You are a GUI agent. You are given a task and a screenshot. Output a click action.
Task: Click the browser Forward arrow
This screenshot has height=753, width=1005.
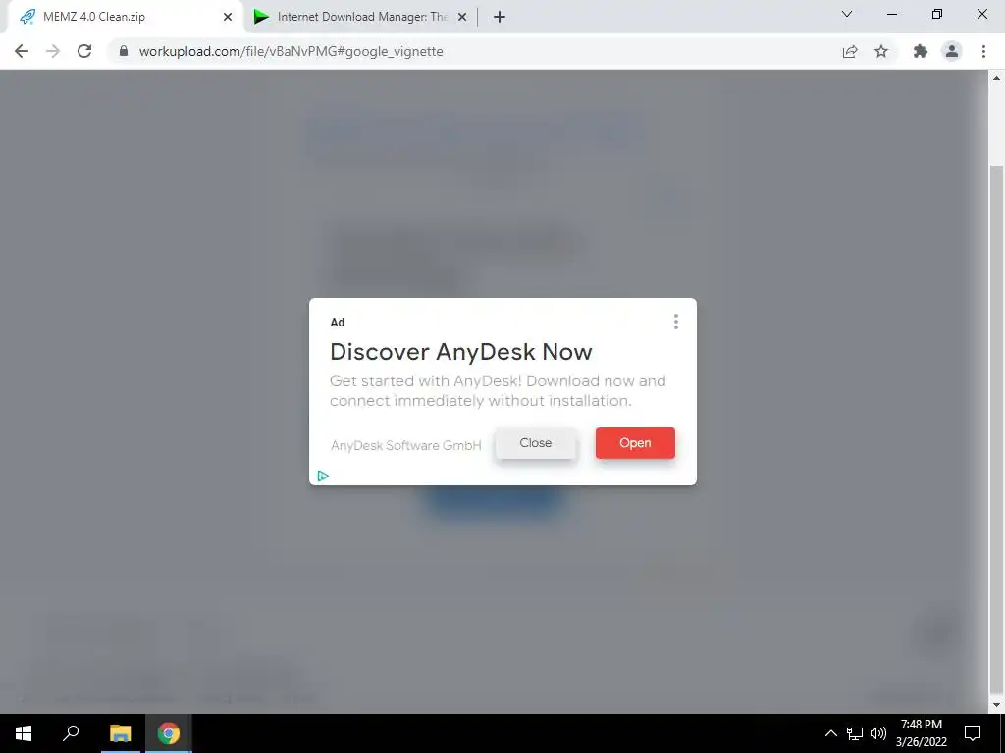(x=53, y=51)
